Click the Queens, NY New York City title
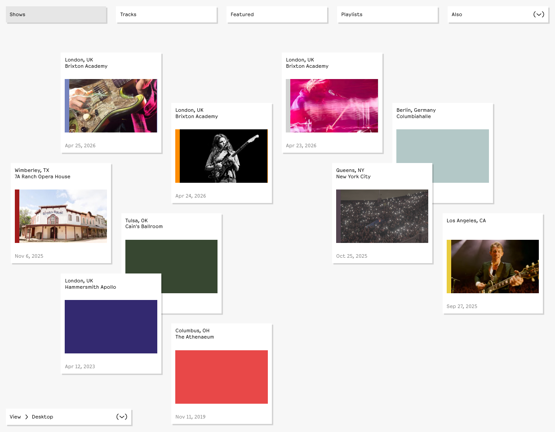 [x=353, y=173]
